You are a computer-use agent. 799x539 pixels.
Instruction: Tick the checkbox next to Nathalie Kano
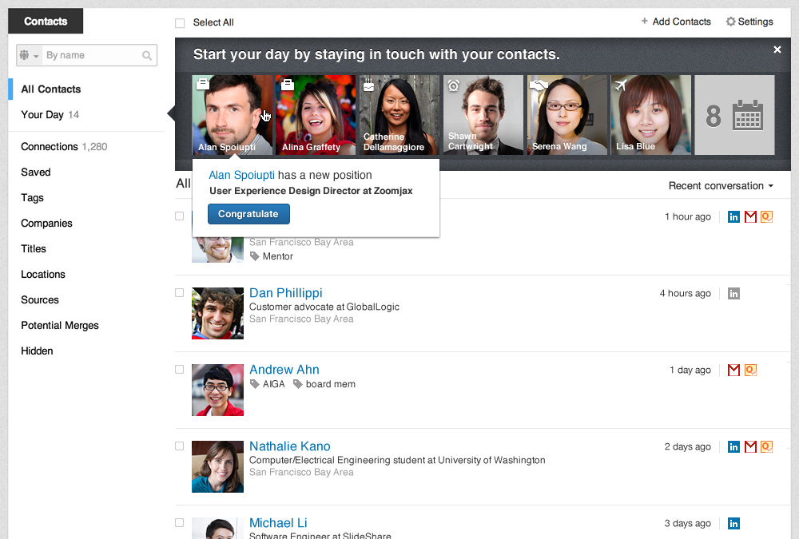click(179, 446)
